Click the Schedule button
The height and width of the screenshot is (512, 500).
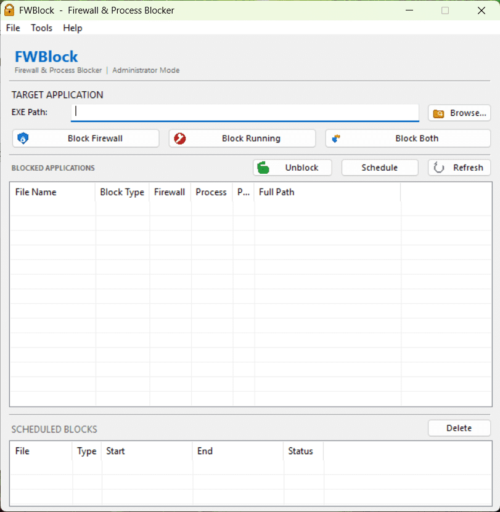380,168
